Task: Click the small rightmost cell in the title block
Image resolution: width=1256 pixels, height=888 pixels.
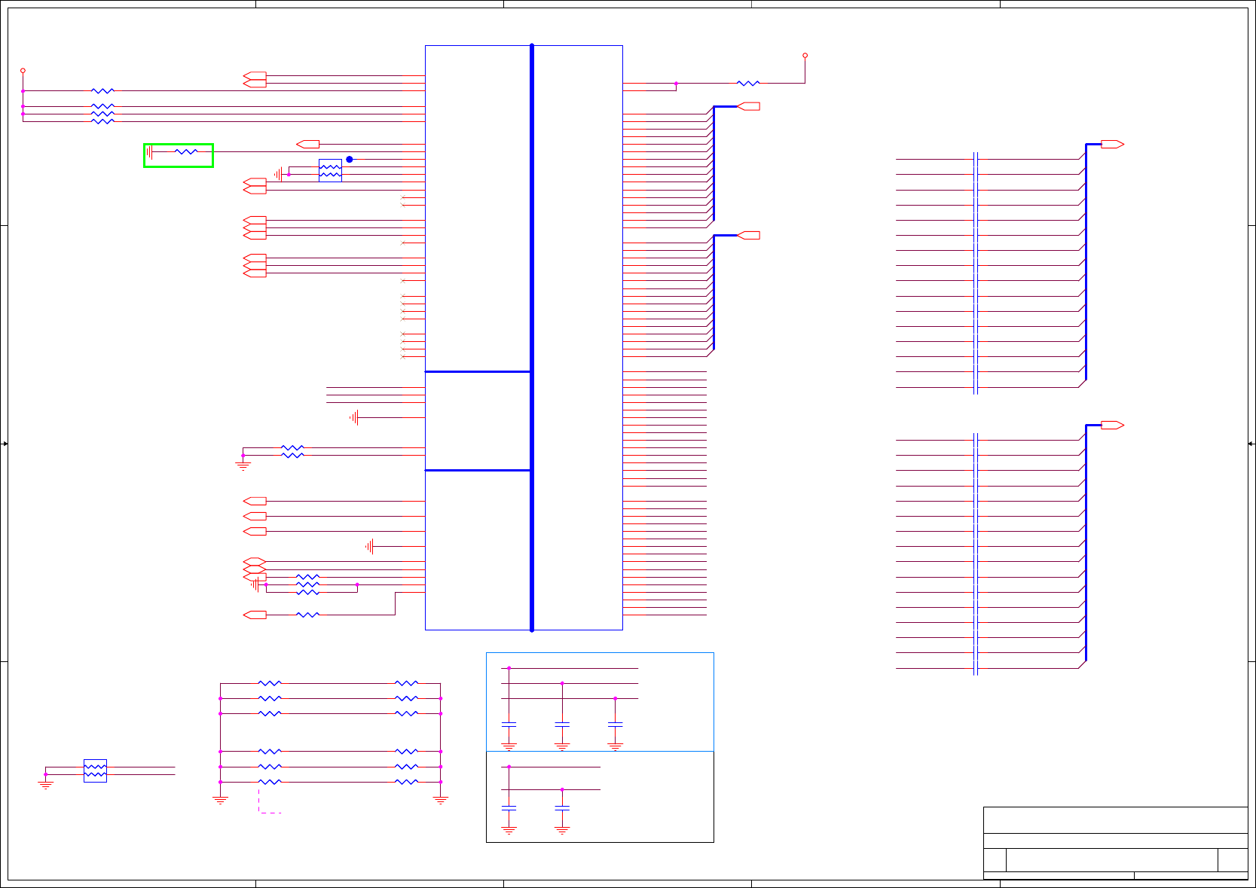Action: tap(1233, 860)
